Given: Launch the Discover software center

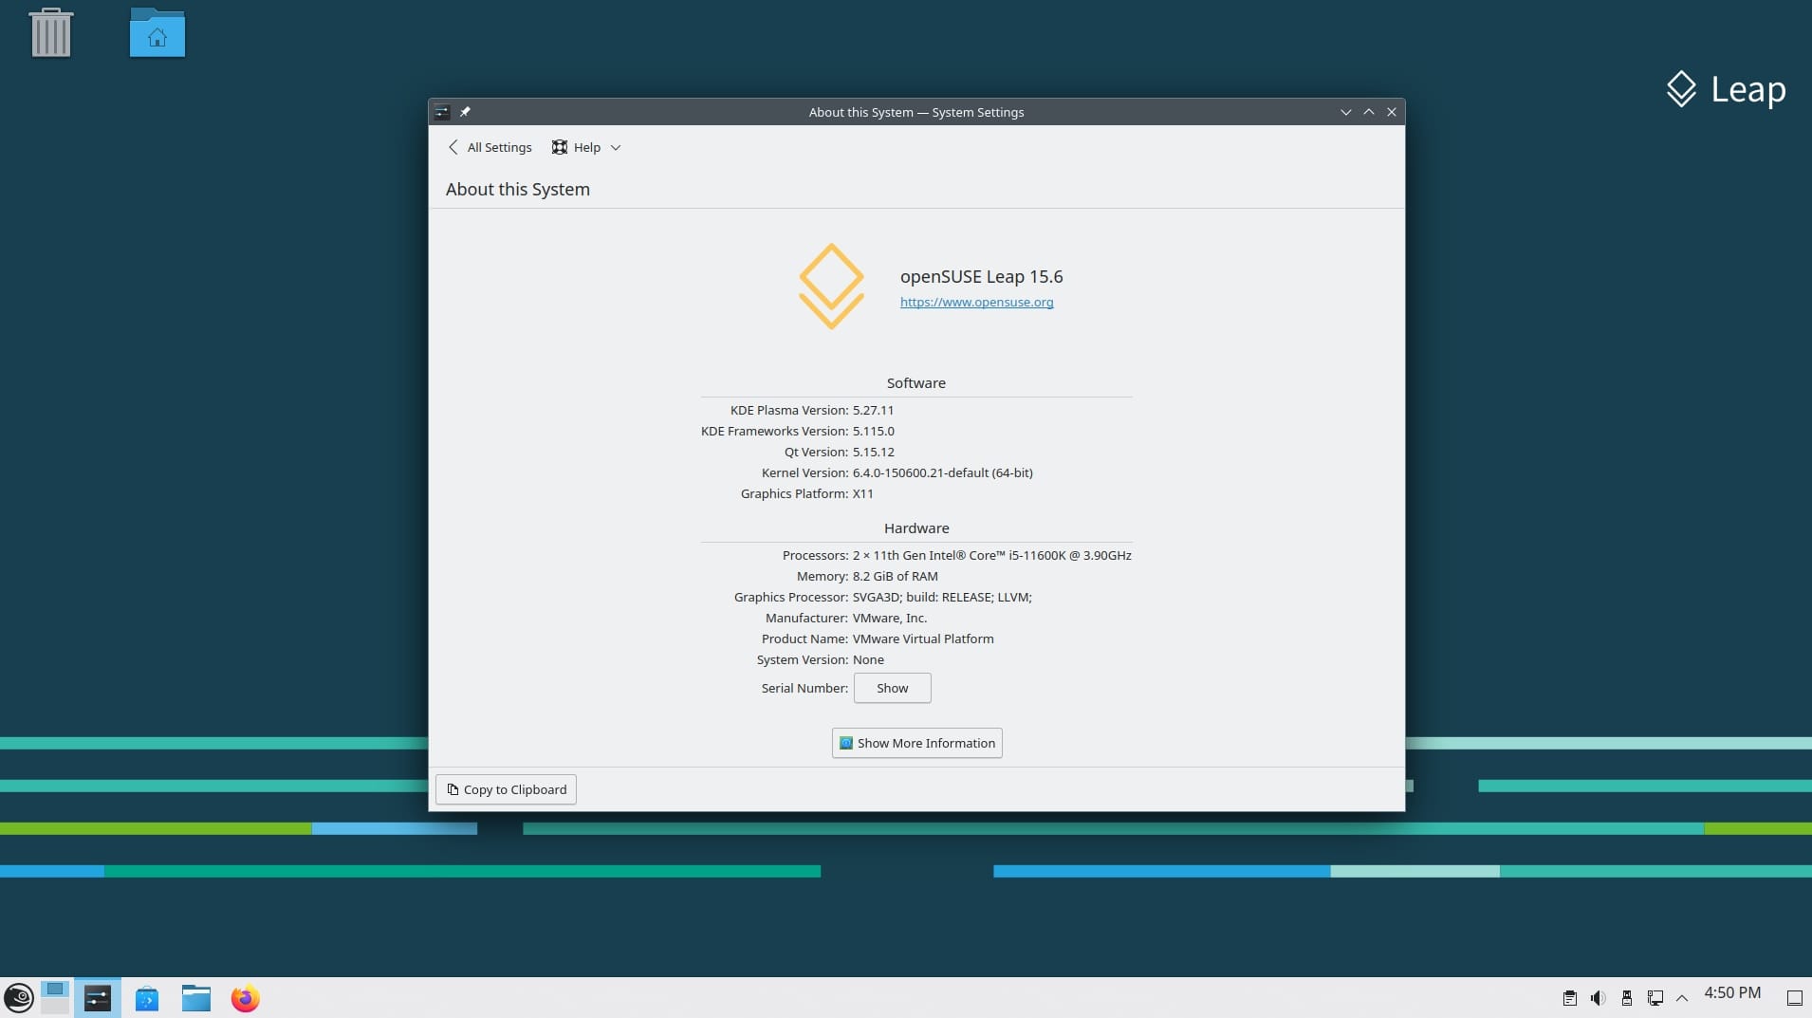Looking at the screenshot, I should coord(146,997).
